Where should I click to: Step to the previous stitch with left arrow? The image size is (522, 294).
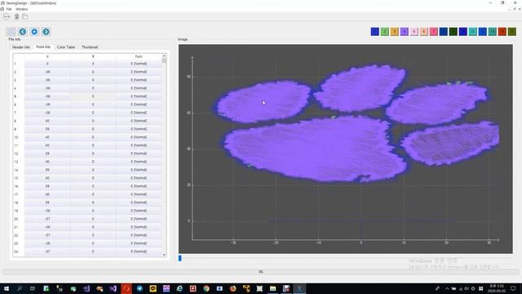23,32
